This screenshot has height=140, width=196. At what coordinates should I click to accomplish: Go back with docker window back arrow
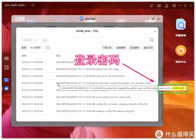click(x=18, y=19)
